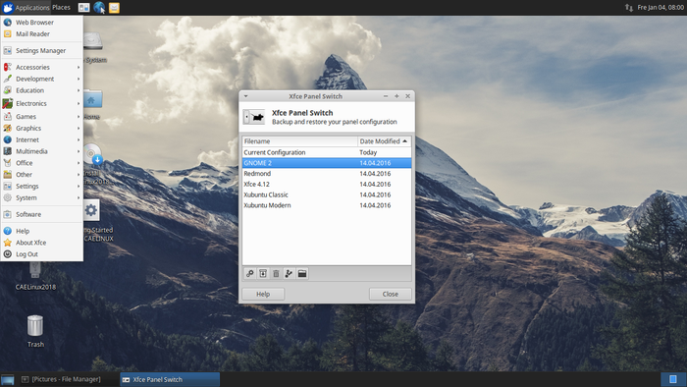Screen dimensions: 687x387
Task: Click the trash delete configuration icon
Action: (x=276, y=273)
